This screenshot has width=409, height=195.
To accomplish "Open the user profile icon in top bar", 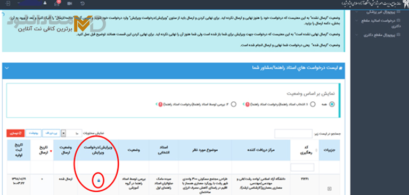I will click(45, 3).
